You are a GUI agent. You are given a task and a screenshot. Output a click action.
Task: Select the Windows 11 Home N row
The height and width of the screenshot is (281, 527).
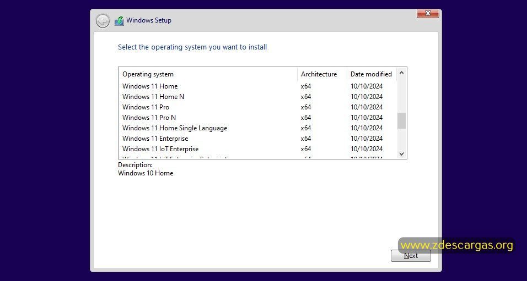coord(258,97)
